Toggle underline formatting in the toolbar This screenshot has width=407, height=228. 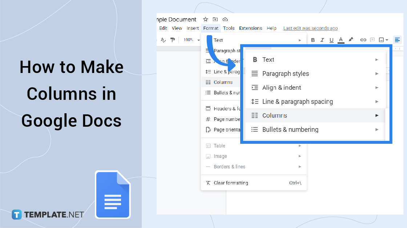331,40
